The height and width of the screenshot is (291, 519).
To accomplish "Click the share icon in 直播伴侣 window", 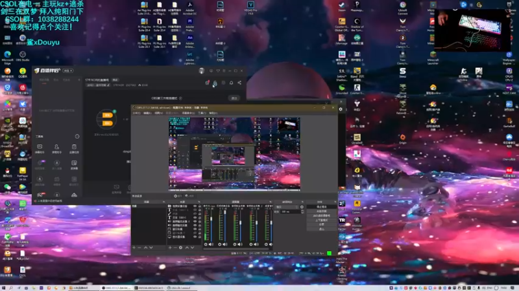I will pyautogui.click(x=239, y=83).
